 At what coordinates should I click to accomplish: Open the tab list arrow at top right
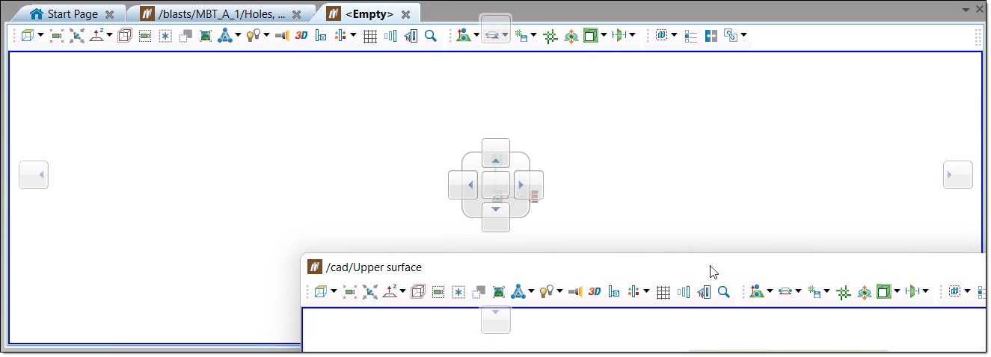pos(967,8)
